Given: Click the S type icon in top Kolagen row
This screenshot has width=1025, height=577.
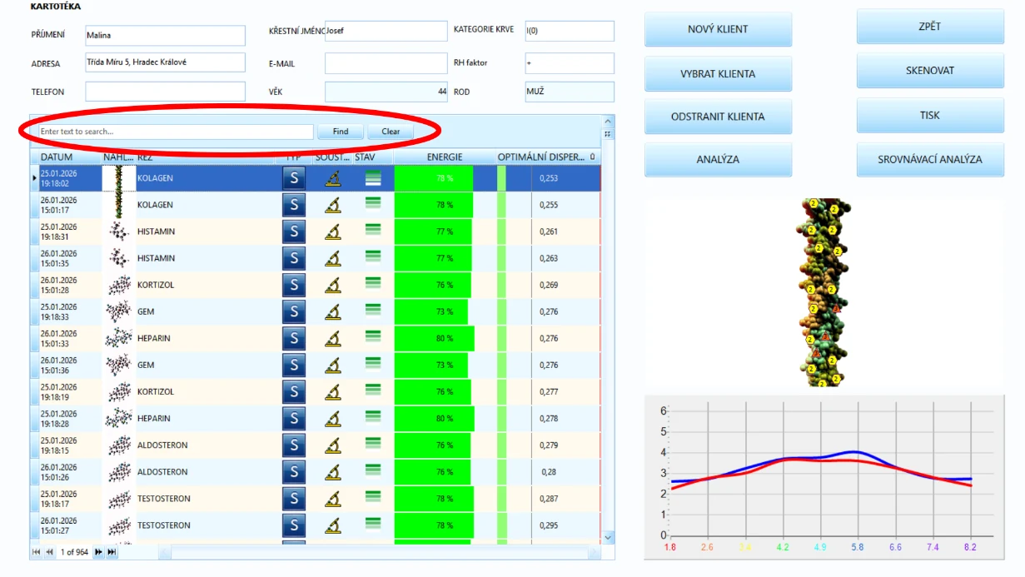Looking at the screenshot, I should 293,178.
